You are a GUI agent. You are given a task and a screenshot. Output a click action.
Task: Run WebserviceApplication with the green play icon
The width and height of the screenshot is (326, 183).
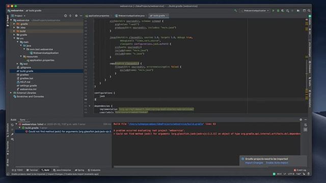click(273, 11)
